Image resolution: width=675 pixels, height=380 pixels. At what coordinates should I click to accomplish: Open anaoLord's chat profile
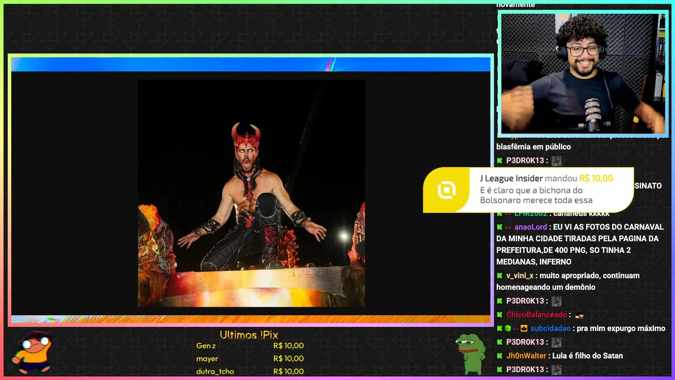pos(531,227)
